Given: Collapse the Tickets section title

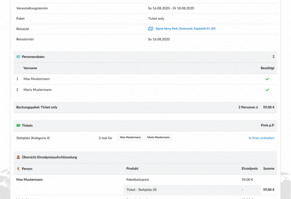Looking at the screenshot, I should click(27, 125).
